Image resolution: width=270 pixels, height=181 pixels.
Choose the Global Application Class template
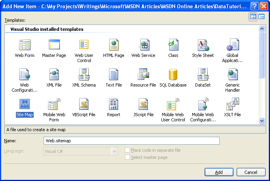coord(232,51)
